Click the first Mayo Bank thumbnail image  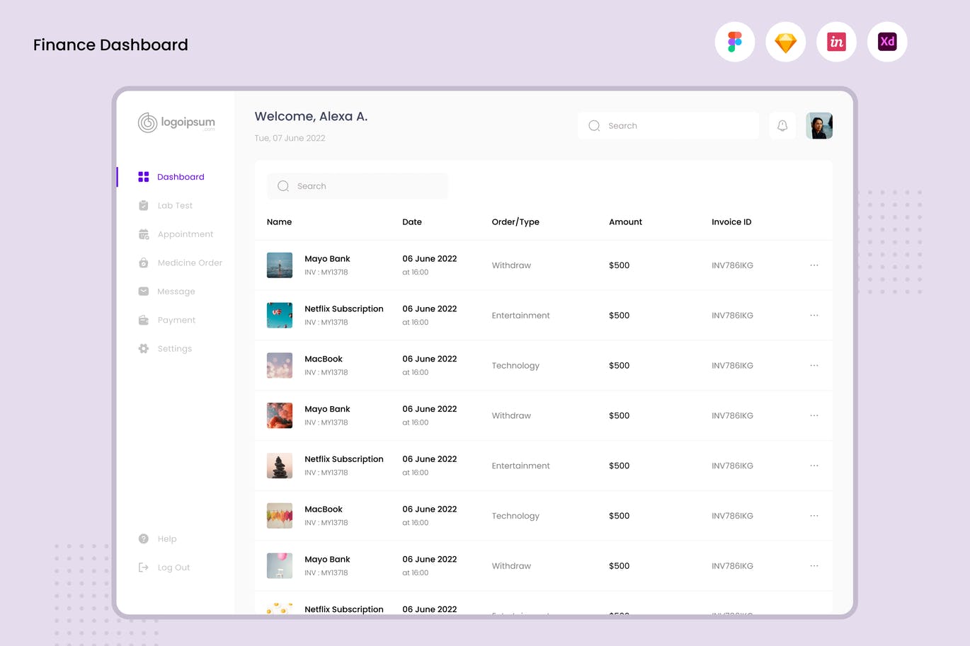(280, 265)
